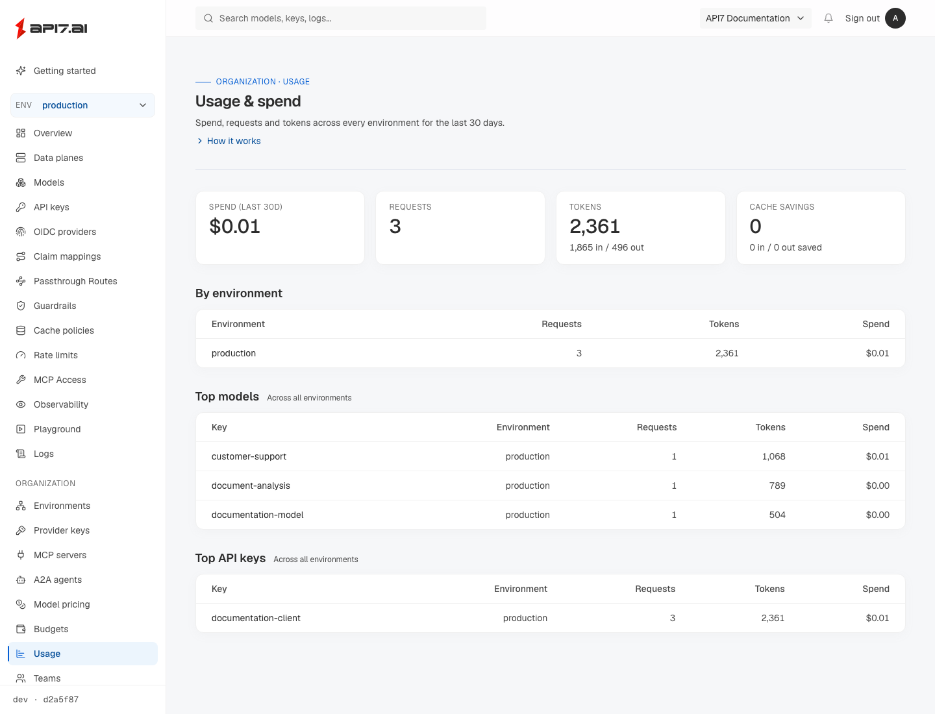This screenshot has height=714, width=935.
Task: Click the document-analysis model row
Action: click(x=551, y=486)
